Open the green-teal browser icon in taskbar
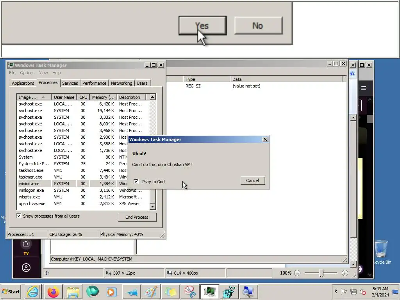This screenshot has width=400, height=300. [x=92, y=291]
